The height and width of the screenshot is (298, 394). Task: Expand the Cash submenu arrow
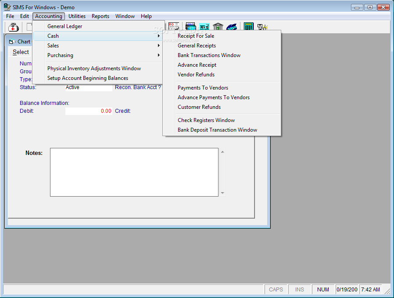pos(158,36)
